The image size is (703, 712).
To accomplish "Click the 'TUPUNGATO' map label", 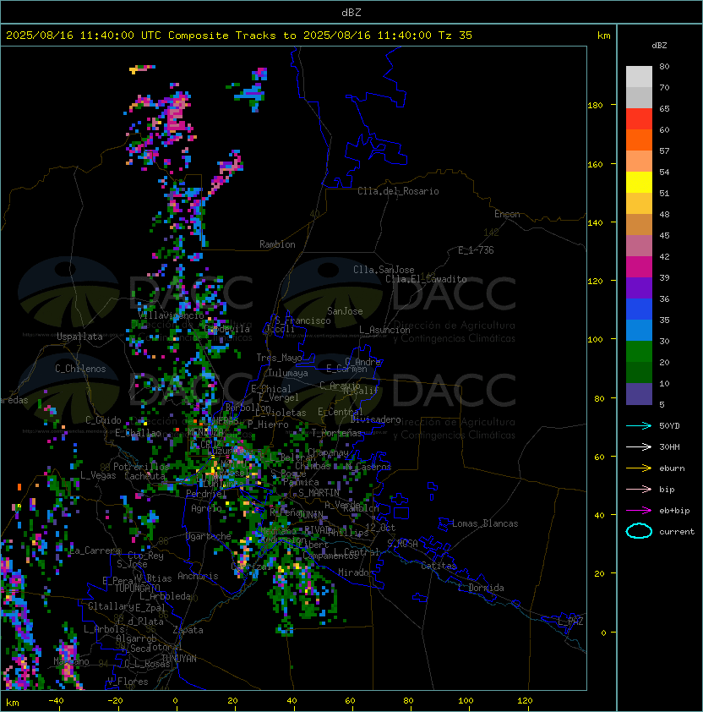I will coord(137,588).
